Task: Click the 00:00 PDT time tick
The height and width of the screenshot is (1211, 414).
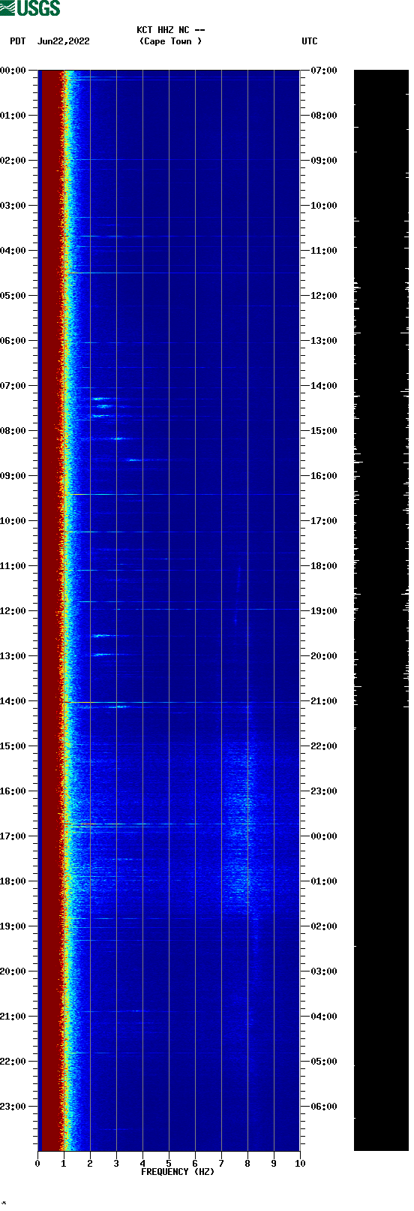Action: click(13, 71)
